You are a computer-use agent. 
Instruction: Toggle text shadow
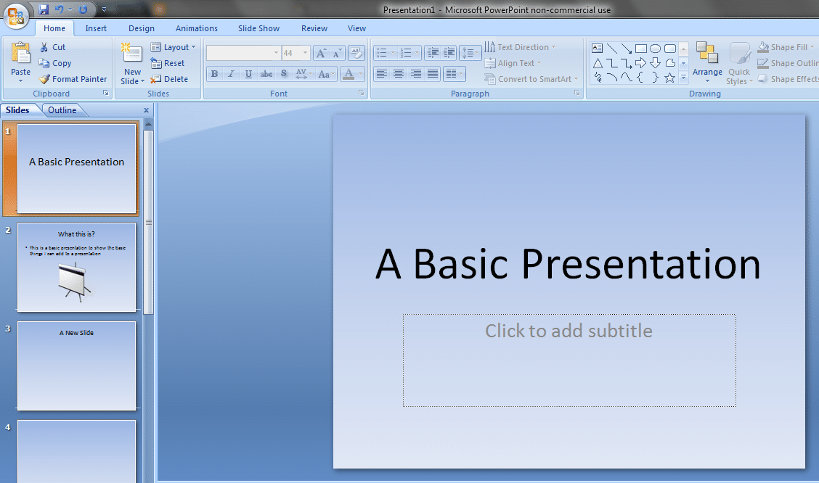point(284,73)
